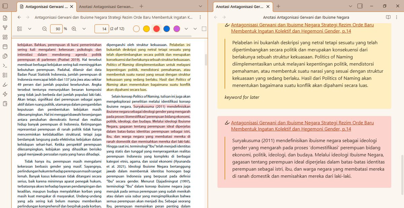Click yellow highlighted 'Pelabelan ini' text in PDF
The width and height of the screenshot is (404, 208).
180,44
